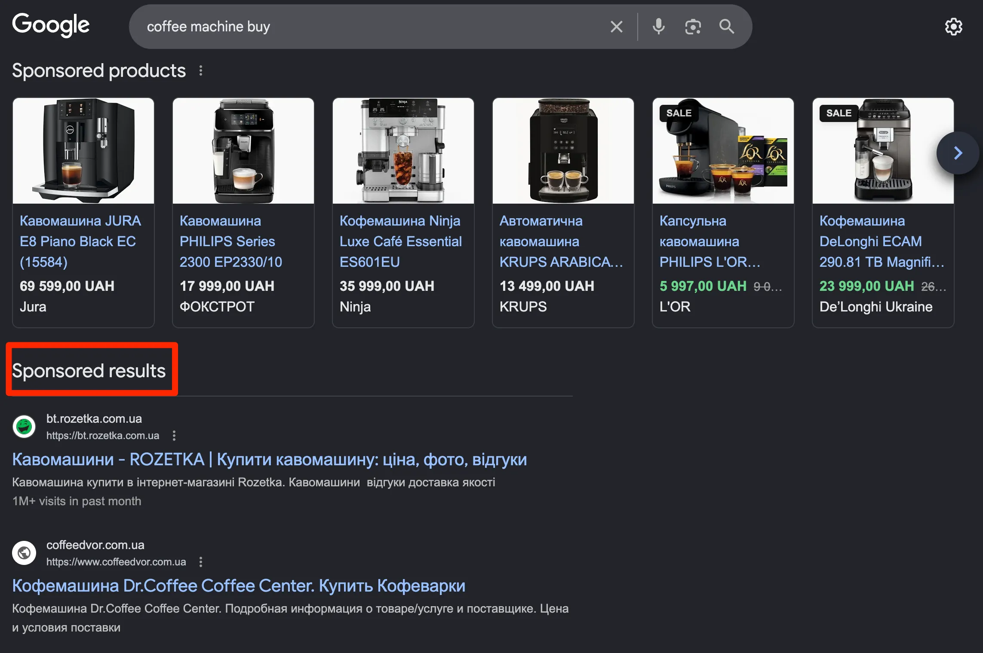Viewport: 983px width, 653px height.
Task: Click the Jura seller name
Action: [33, 307]
